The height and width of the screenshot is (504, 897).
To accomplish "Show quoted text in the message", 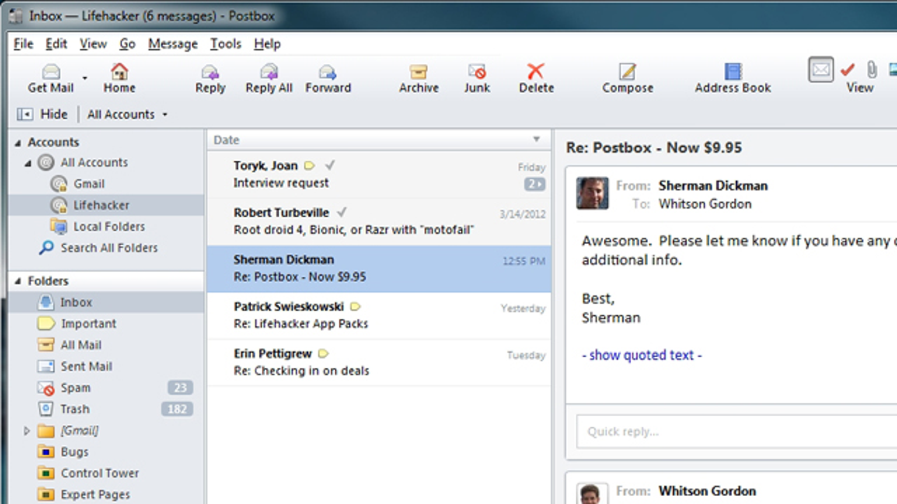I will [x=642, y=355].
